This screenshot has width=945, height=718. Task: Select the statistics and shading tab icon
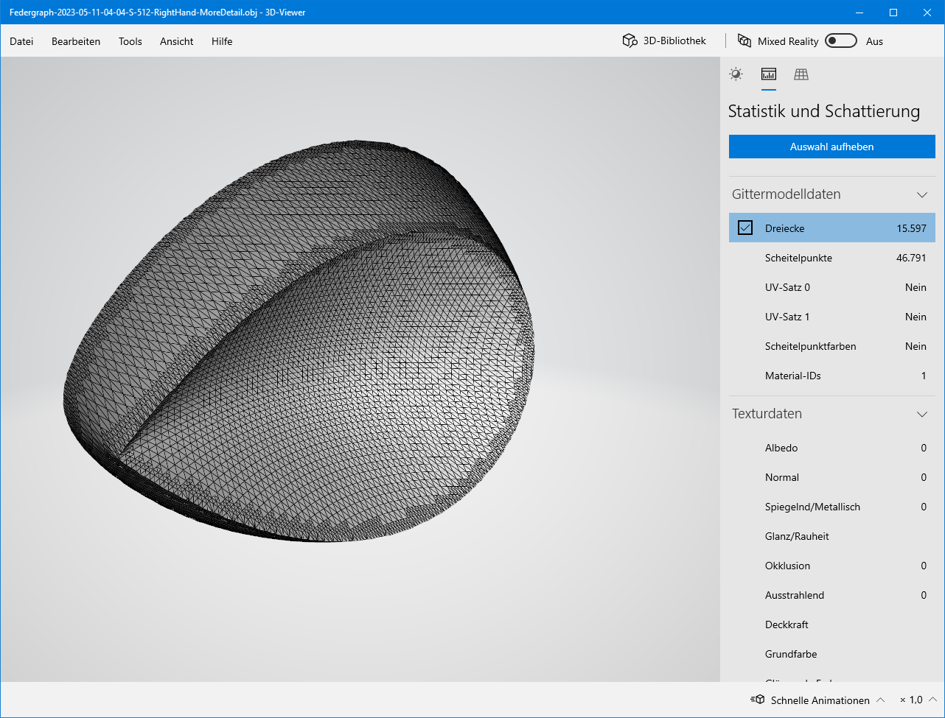pos(769,74)
